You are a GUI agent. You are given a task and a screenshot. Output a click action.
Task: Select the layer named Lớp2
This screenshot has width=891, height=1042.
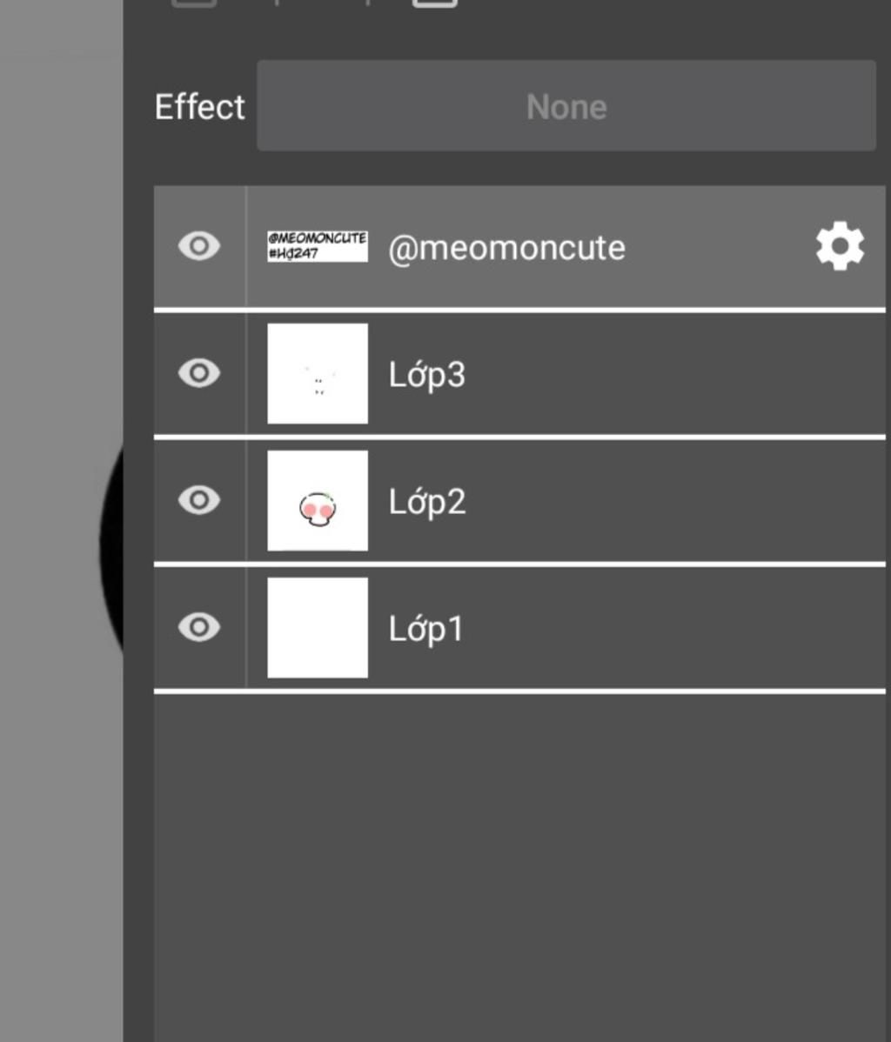point(426,502)
